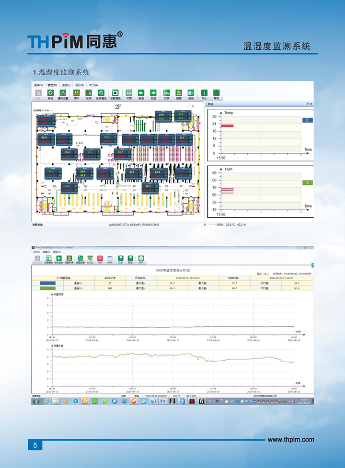Click the blue ℃ temperature legend swatch
Screen dimensions: 345x468
point(307,121)
